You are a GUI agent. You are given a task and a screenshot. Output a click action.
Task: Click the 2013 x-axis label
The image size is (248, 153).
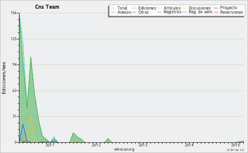[x=143, y=145]
